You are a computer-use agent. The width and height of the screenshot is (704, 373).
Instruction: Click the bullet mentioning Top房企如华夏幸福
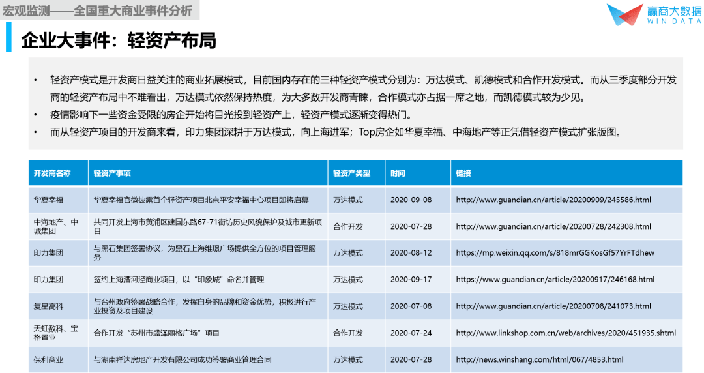[x=337, y=132]
